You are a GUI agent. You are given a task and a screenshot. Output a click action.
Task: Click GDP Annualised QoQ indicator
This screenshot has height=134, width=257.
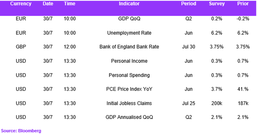[x=129, y=117]
